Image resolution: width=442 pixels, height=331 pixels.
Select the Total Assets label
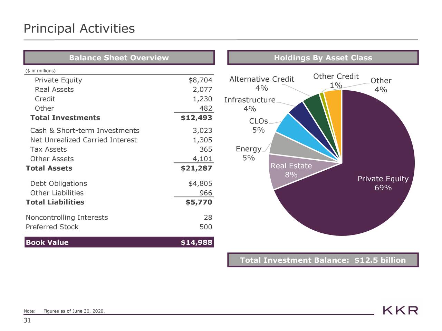pyautogui.click(x=49, y=168)
